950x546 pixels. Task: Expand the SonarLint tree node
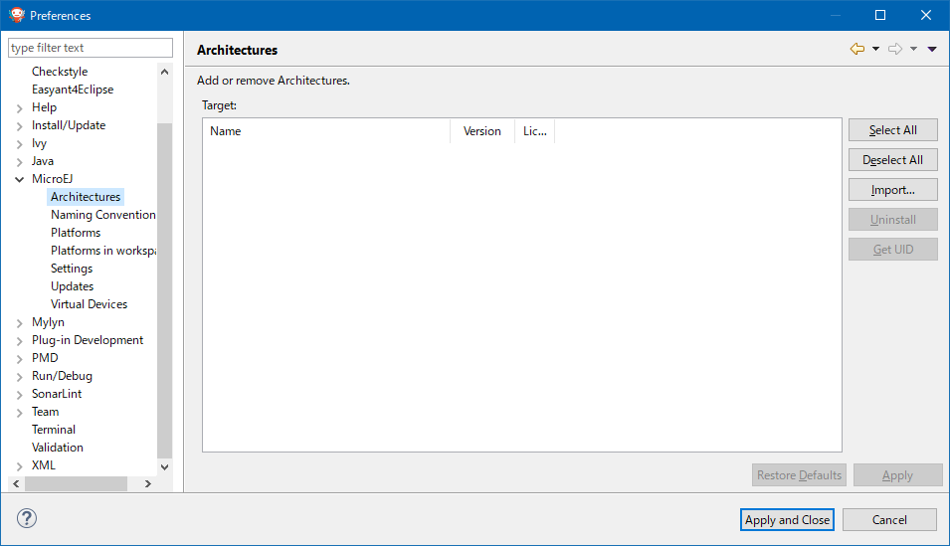19,395
